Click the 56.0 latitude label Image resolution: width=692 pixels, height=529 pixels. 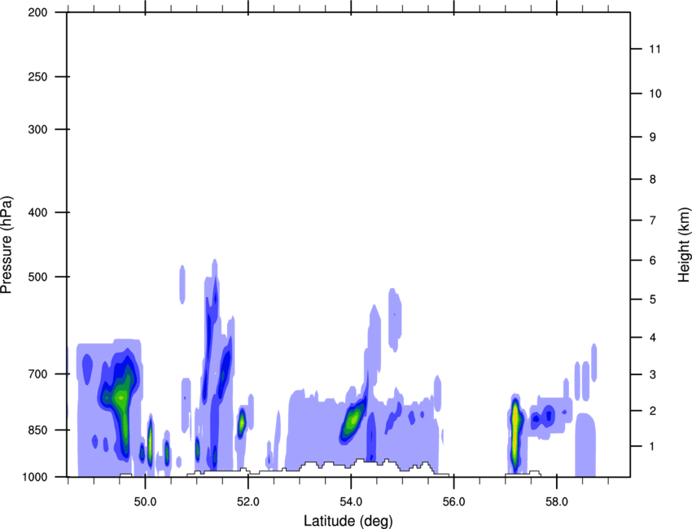pyautogui.click(x=454, y=502)
